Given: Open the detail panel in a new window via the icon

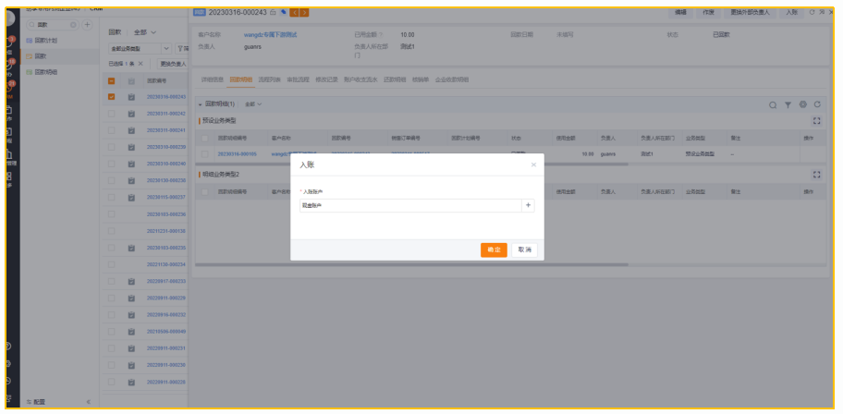Looking at the screenshot, I should click(822, 12).
